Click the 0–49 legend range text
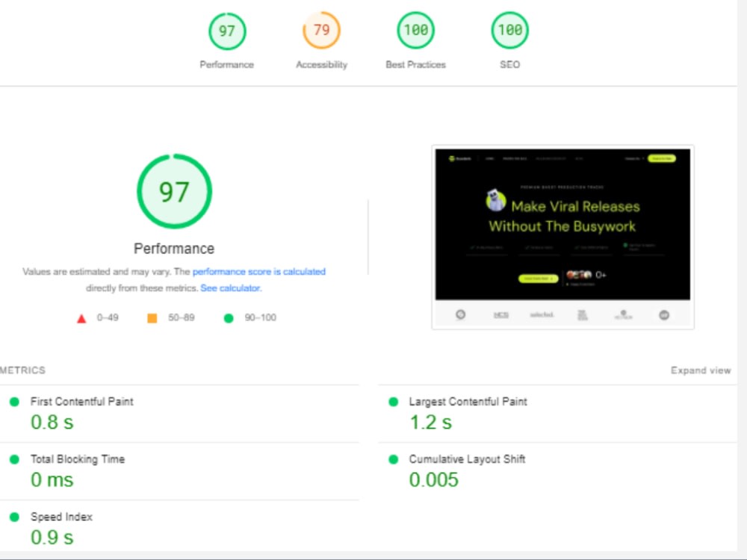Screen dimensions: 747x560 (x=108, y=317)
